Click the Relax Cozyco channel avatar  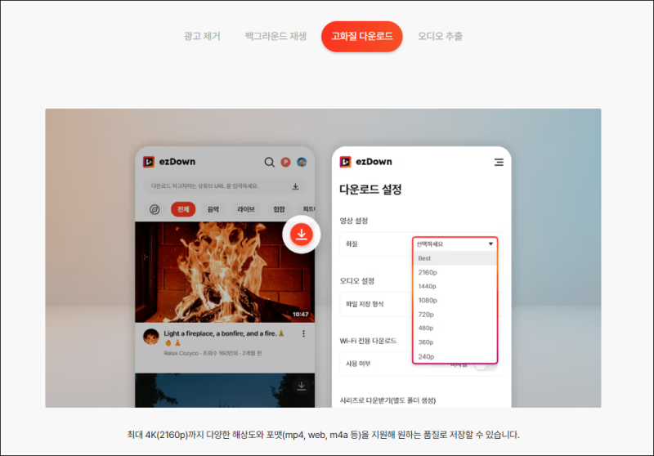tap(151, 337)
